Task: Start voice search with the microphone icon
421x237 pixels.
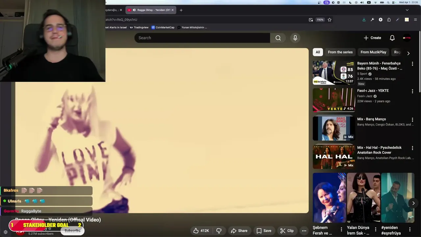Action: pos(295,38)
